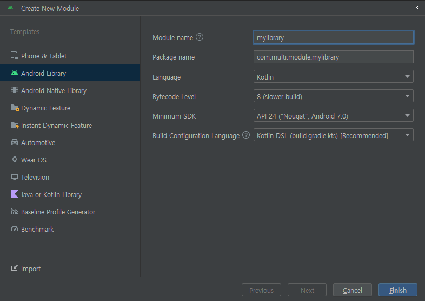Select the Wear OS template label
Viewport: 425px width, 301px height.
coord(34,160)
